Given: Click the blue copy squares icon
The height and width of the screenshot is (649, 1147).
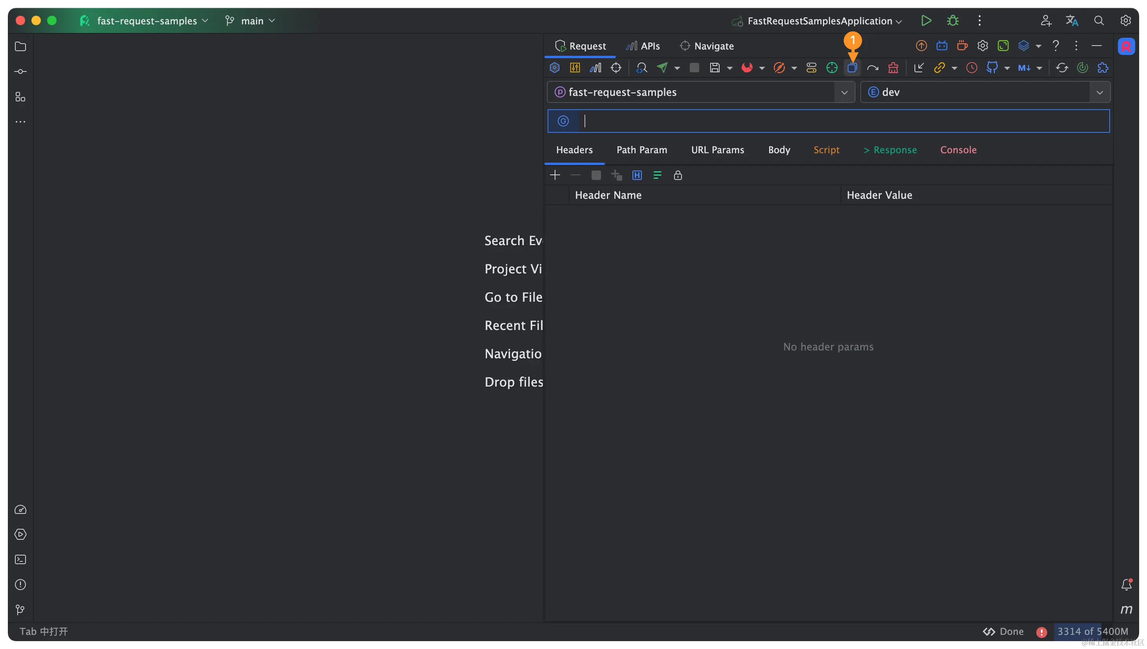Looking at the screenshot, I should coord(852,68).
